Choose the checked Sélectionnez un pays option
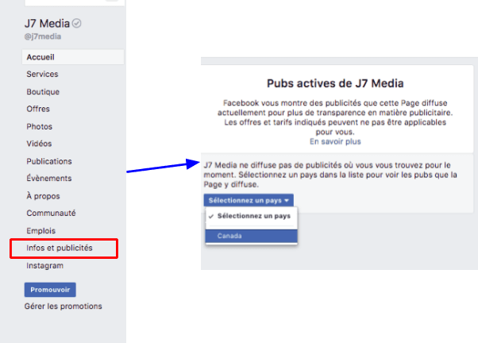This screenshot has width=478, height=343. [254, 217]
